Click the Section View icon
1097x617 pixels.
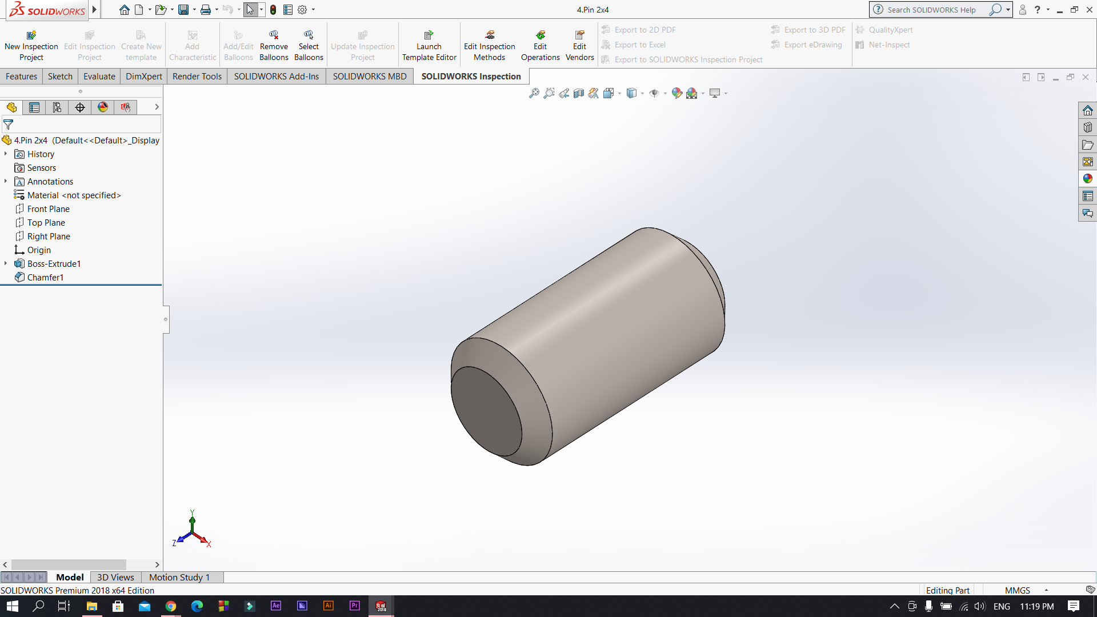click(579, 93)
